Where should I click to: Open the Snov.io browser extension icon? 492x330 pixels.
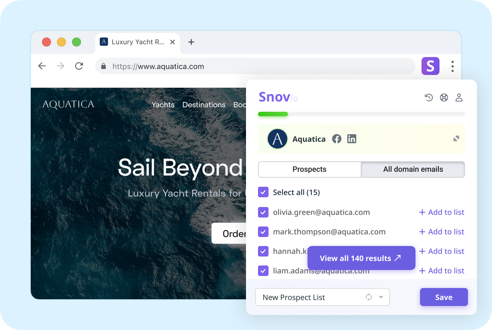430,66
